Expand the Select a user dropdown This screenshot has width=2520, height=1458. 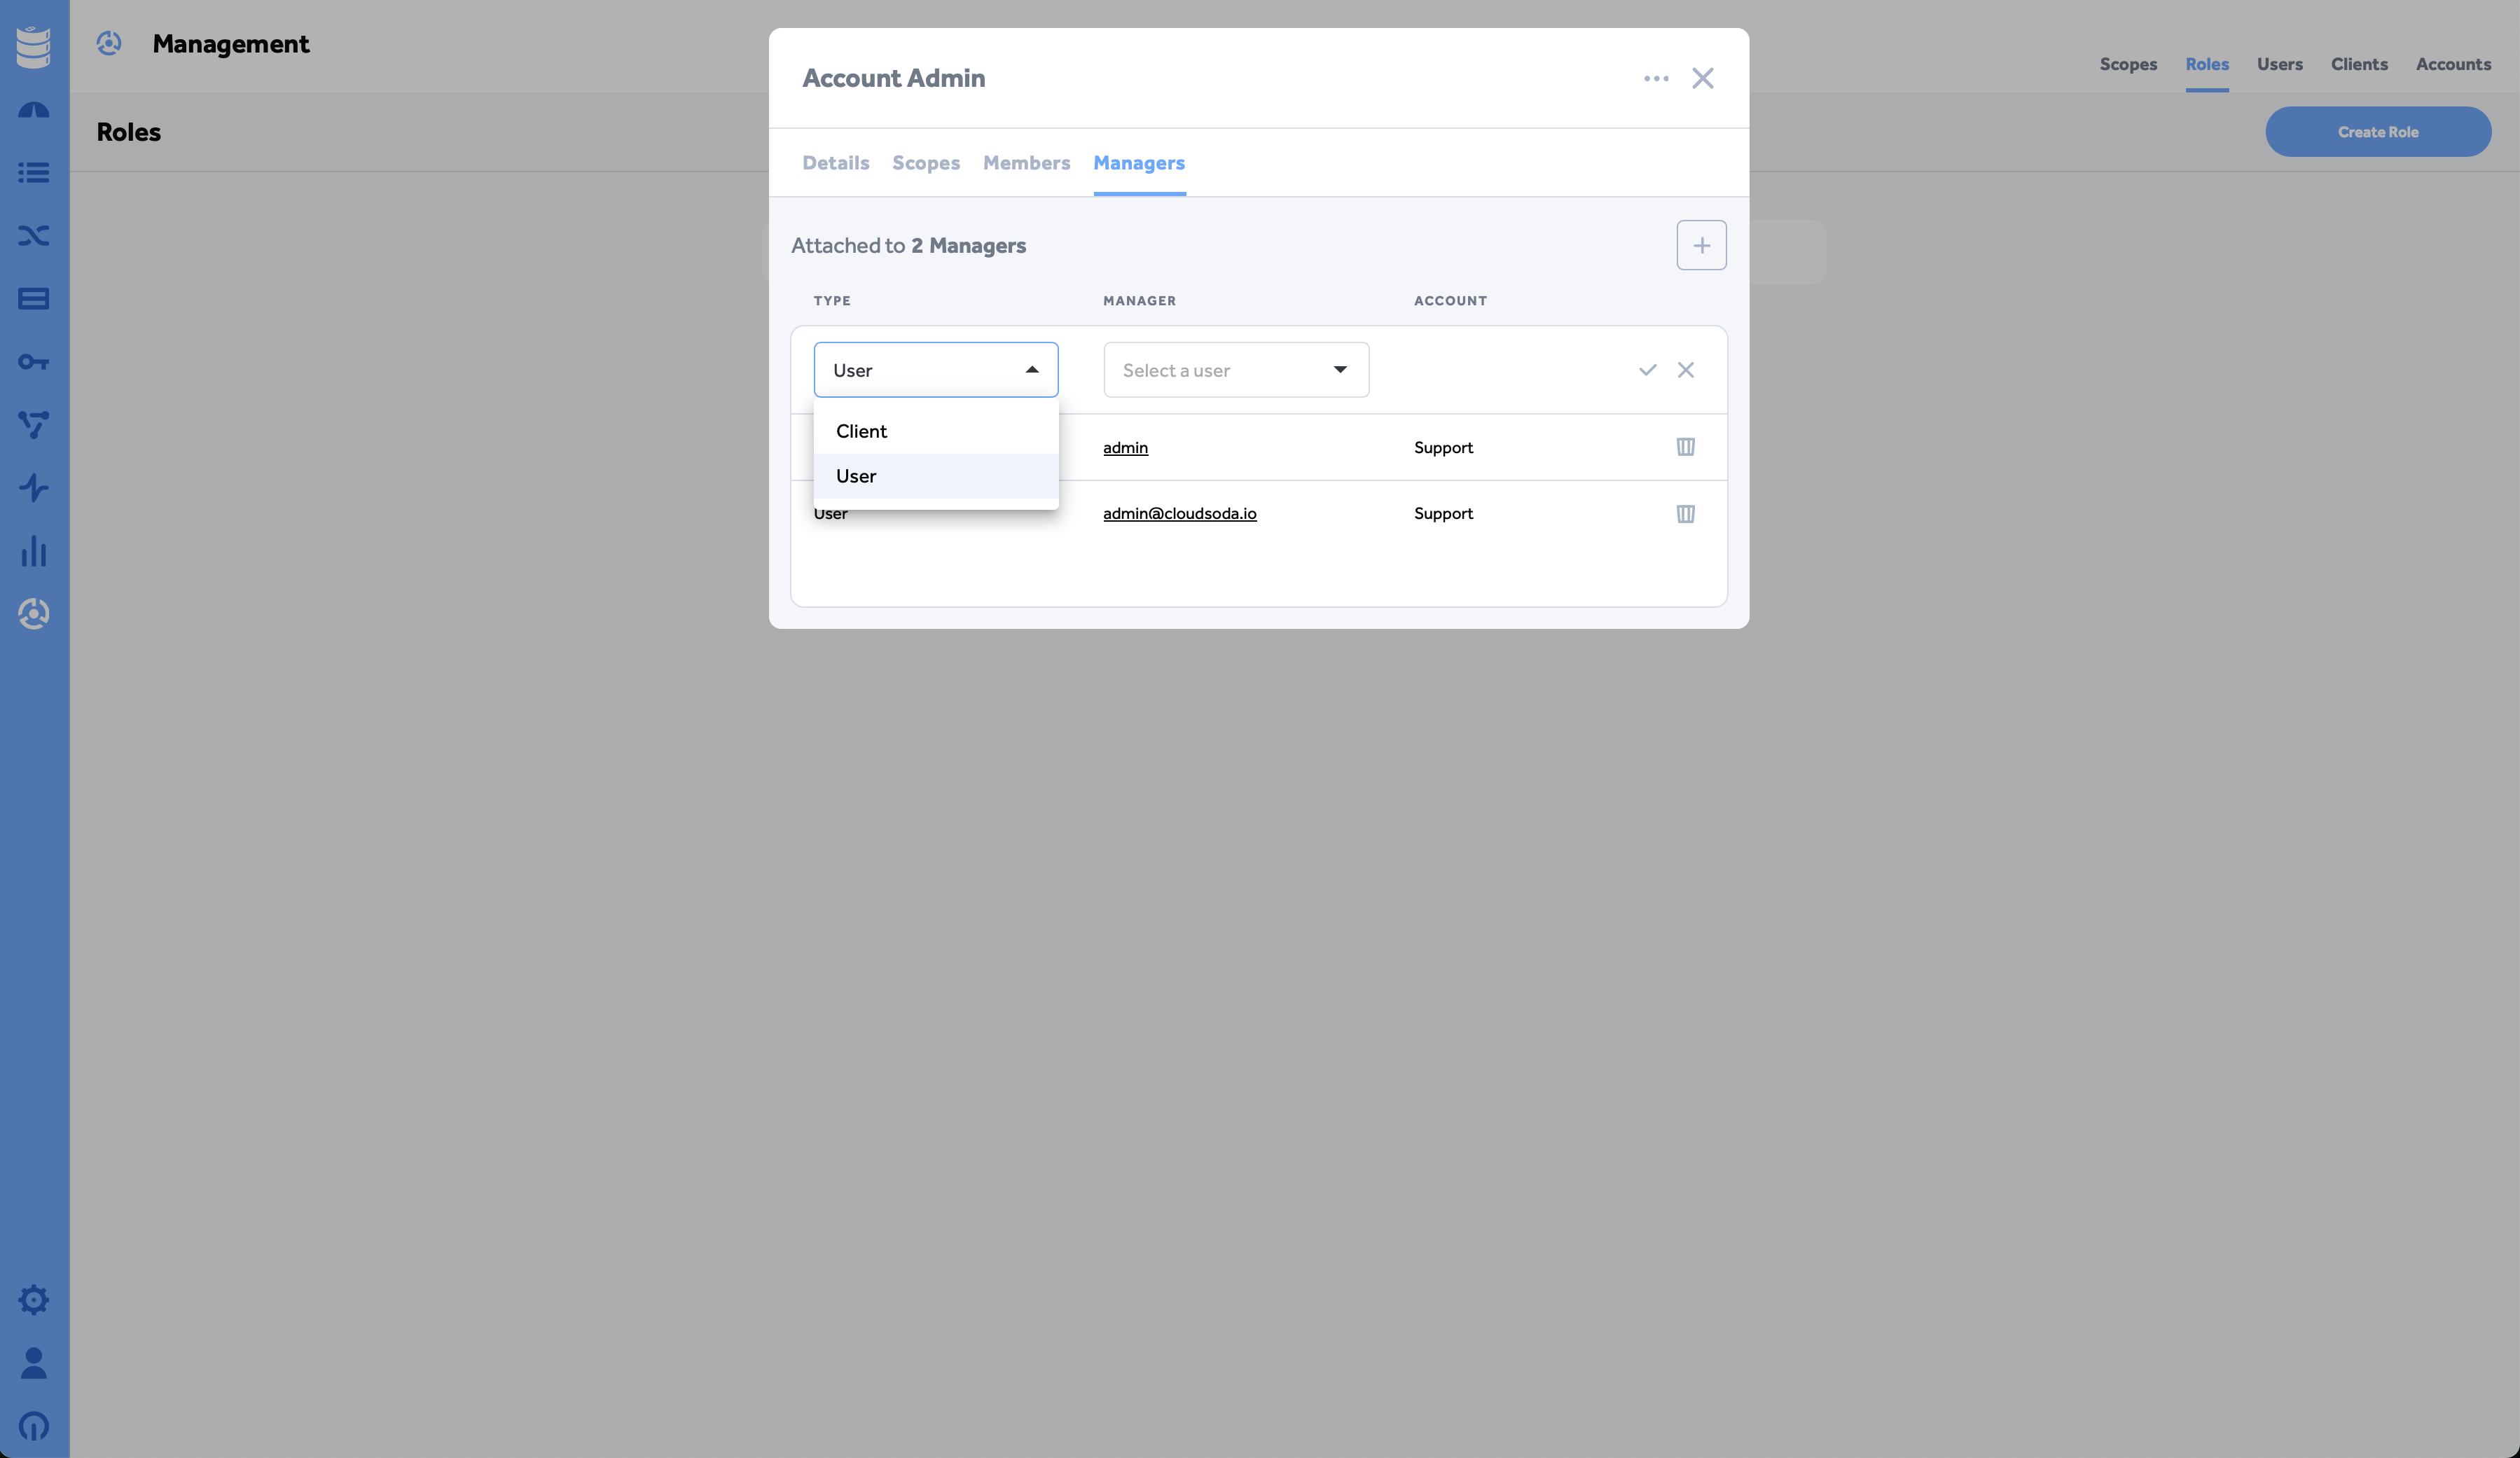pyautogui.click(x=1236, y=370)
